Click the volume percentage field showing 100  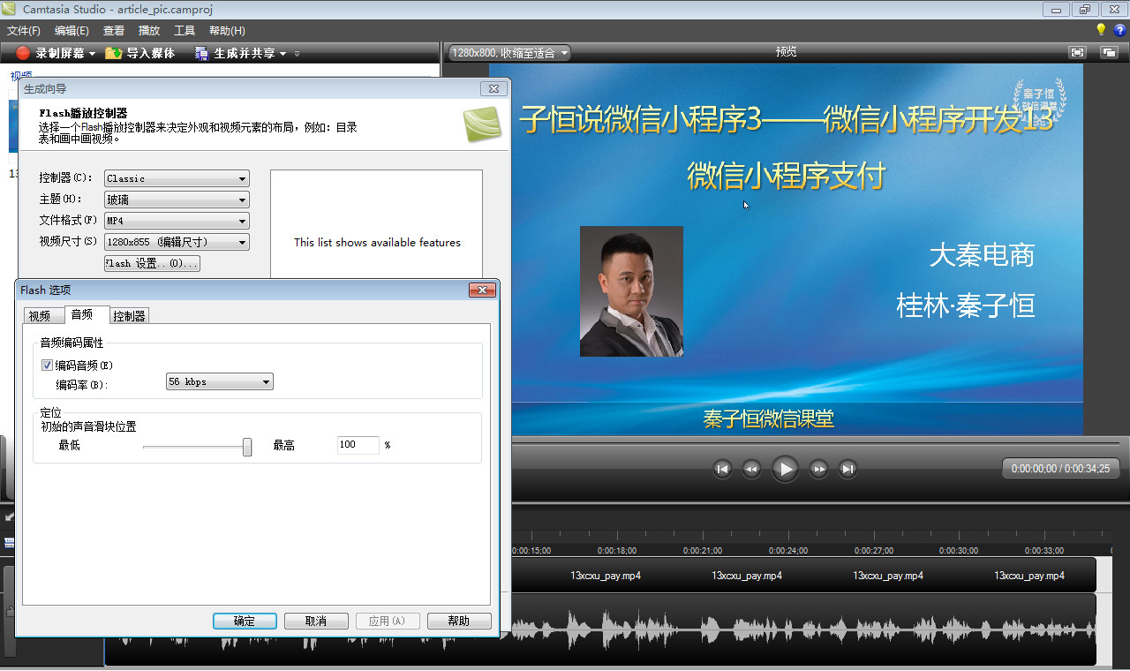[x=358, y=445]
